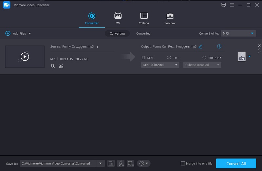
Task: Open the Toolbox tab
Action: (x=170, y=19)
